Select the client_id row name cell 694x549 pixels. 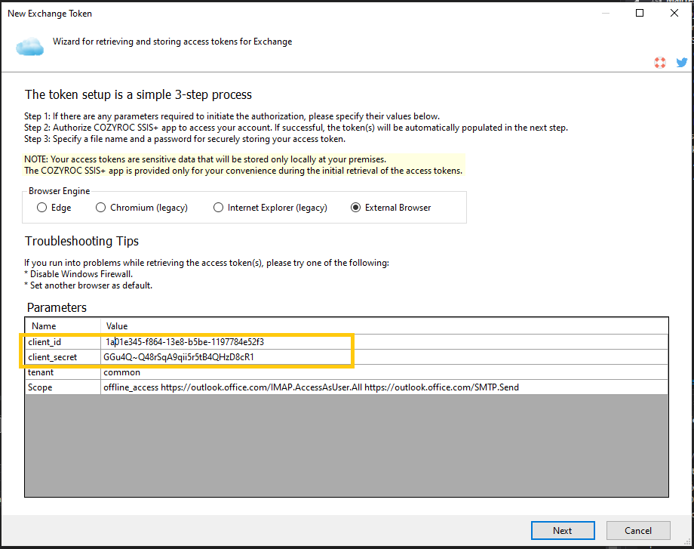(62, 342)
